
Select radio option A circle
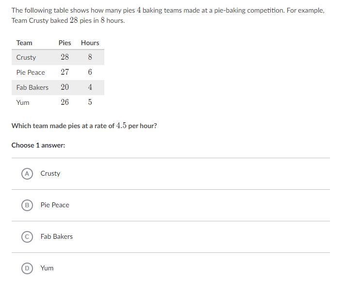point(27,174)
